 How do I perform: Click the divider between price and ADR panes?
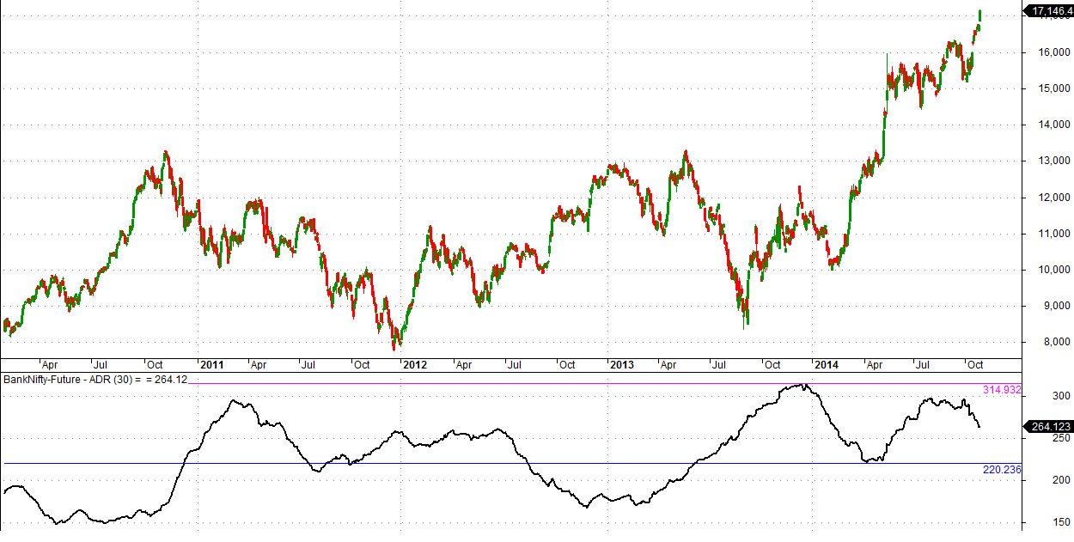pos(516,372)
